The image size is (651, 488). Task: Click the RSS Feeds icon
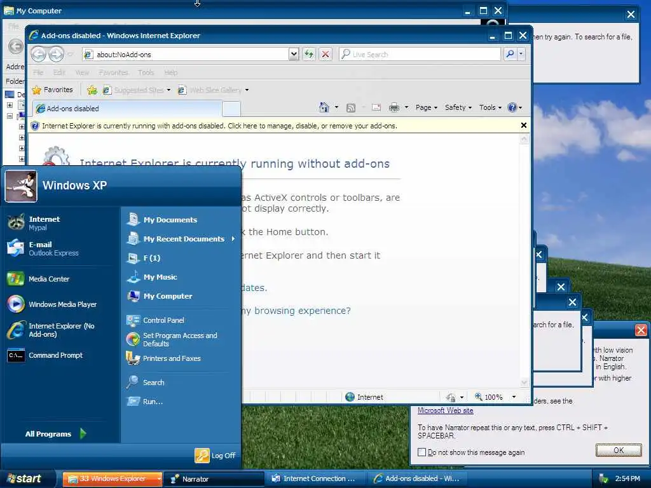351,107
